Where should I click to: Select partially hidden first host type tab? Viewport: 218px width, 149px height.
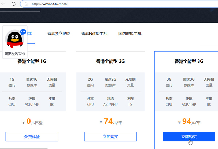pos(30,34)
